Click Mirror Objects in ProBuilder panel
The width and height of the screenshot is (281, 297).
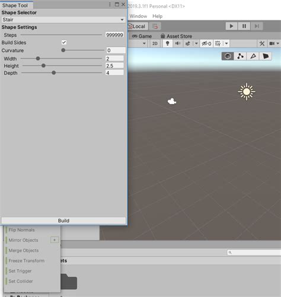[23, 240]
